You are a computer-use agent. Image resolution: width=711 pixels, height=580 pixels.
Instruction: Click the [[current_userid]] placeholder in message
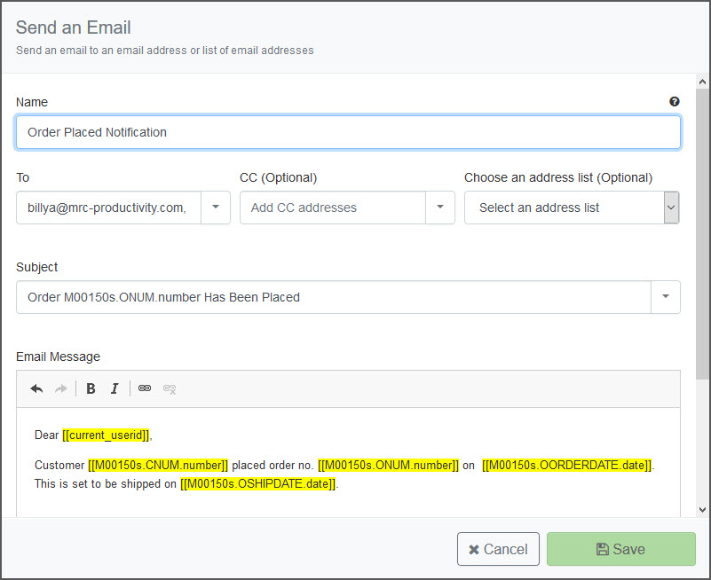tap(107, 435)
